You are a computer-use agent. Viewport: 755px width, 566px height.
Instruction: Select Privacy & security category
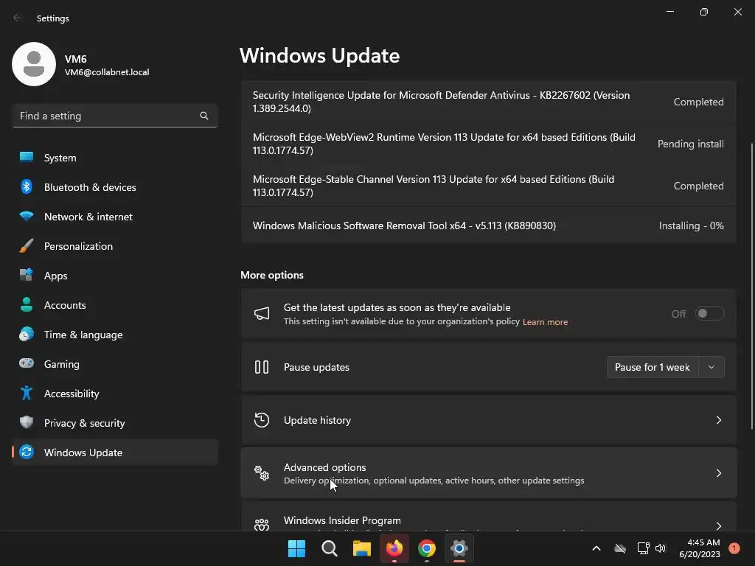(115, 422)
